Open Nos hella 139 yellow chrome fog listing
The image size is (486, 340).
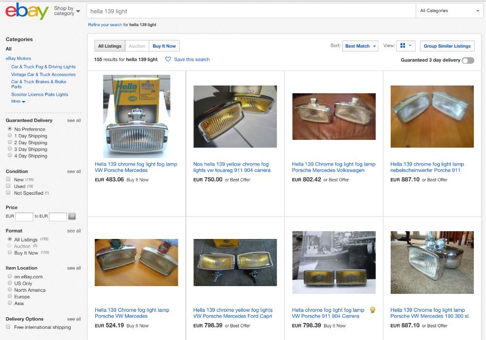coord(232,167)
